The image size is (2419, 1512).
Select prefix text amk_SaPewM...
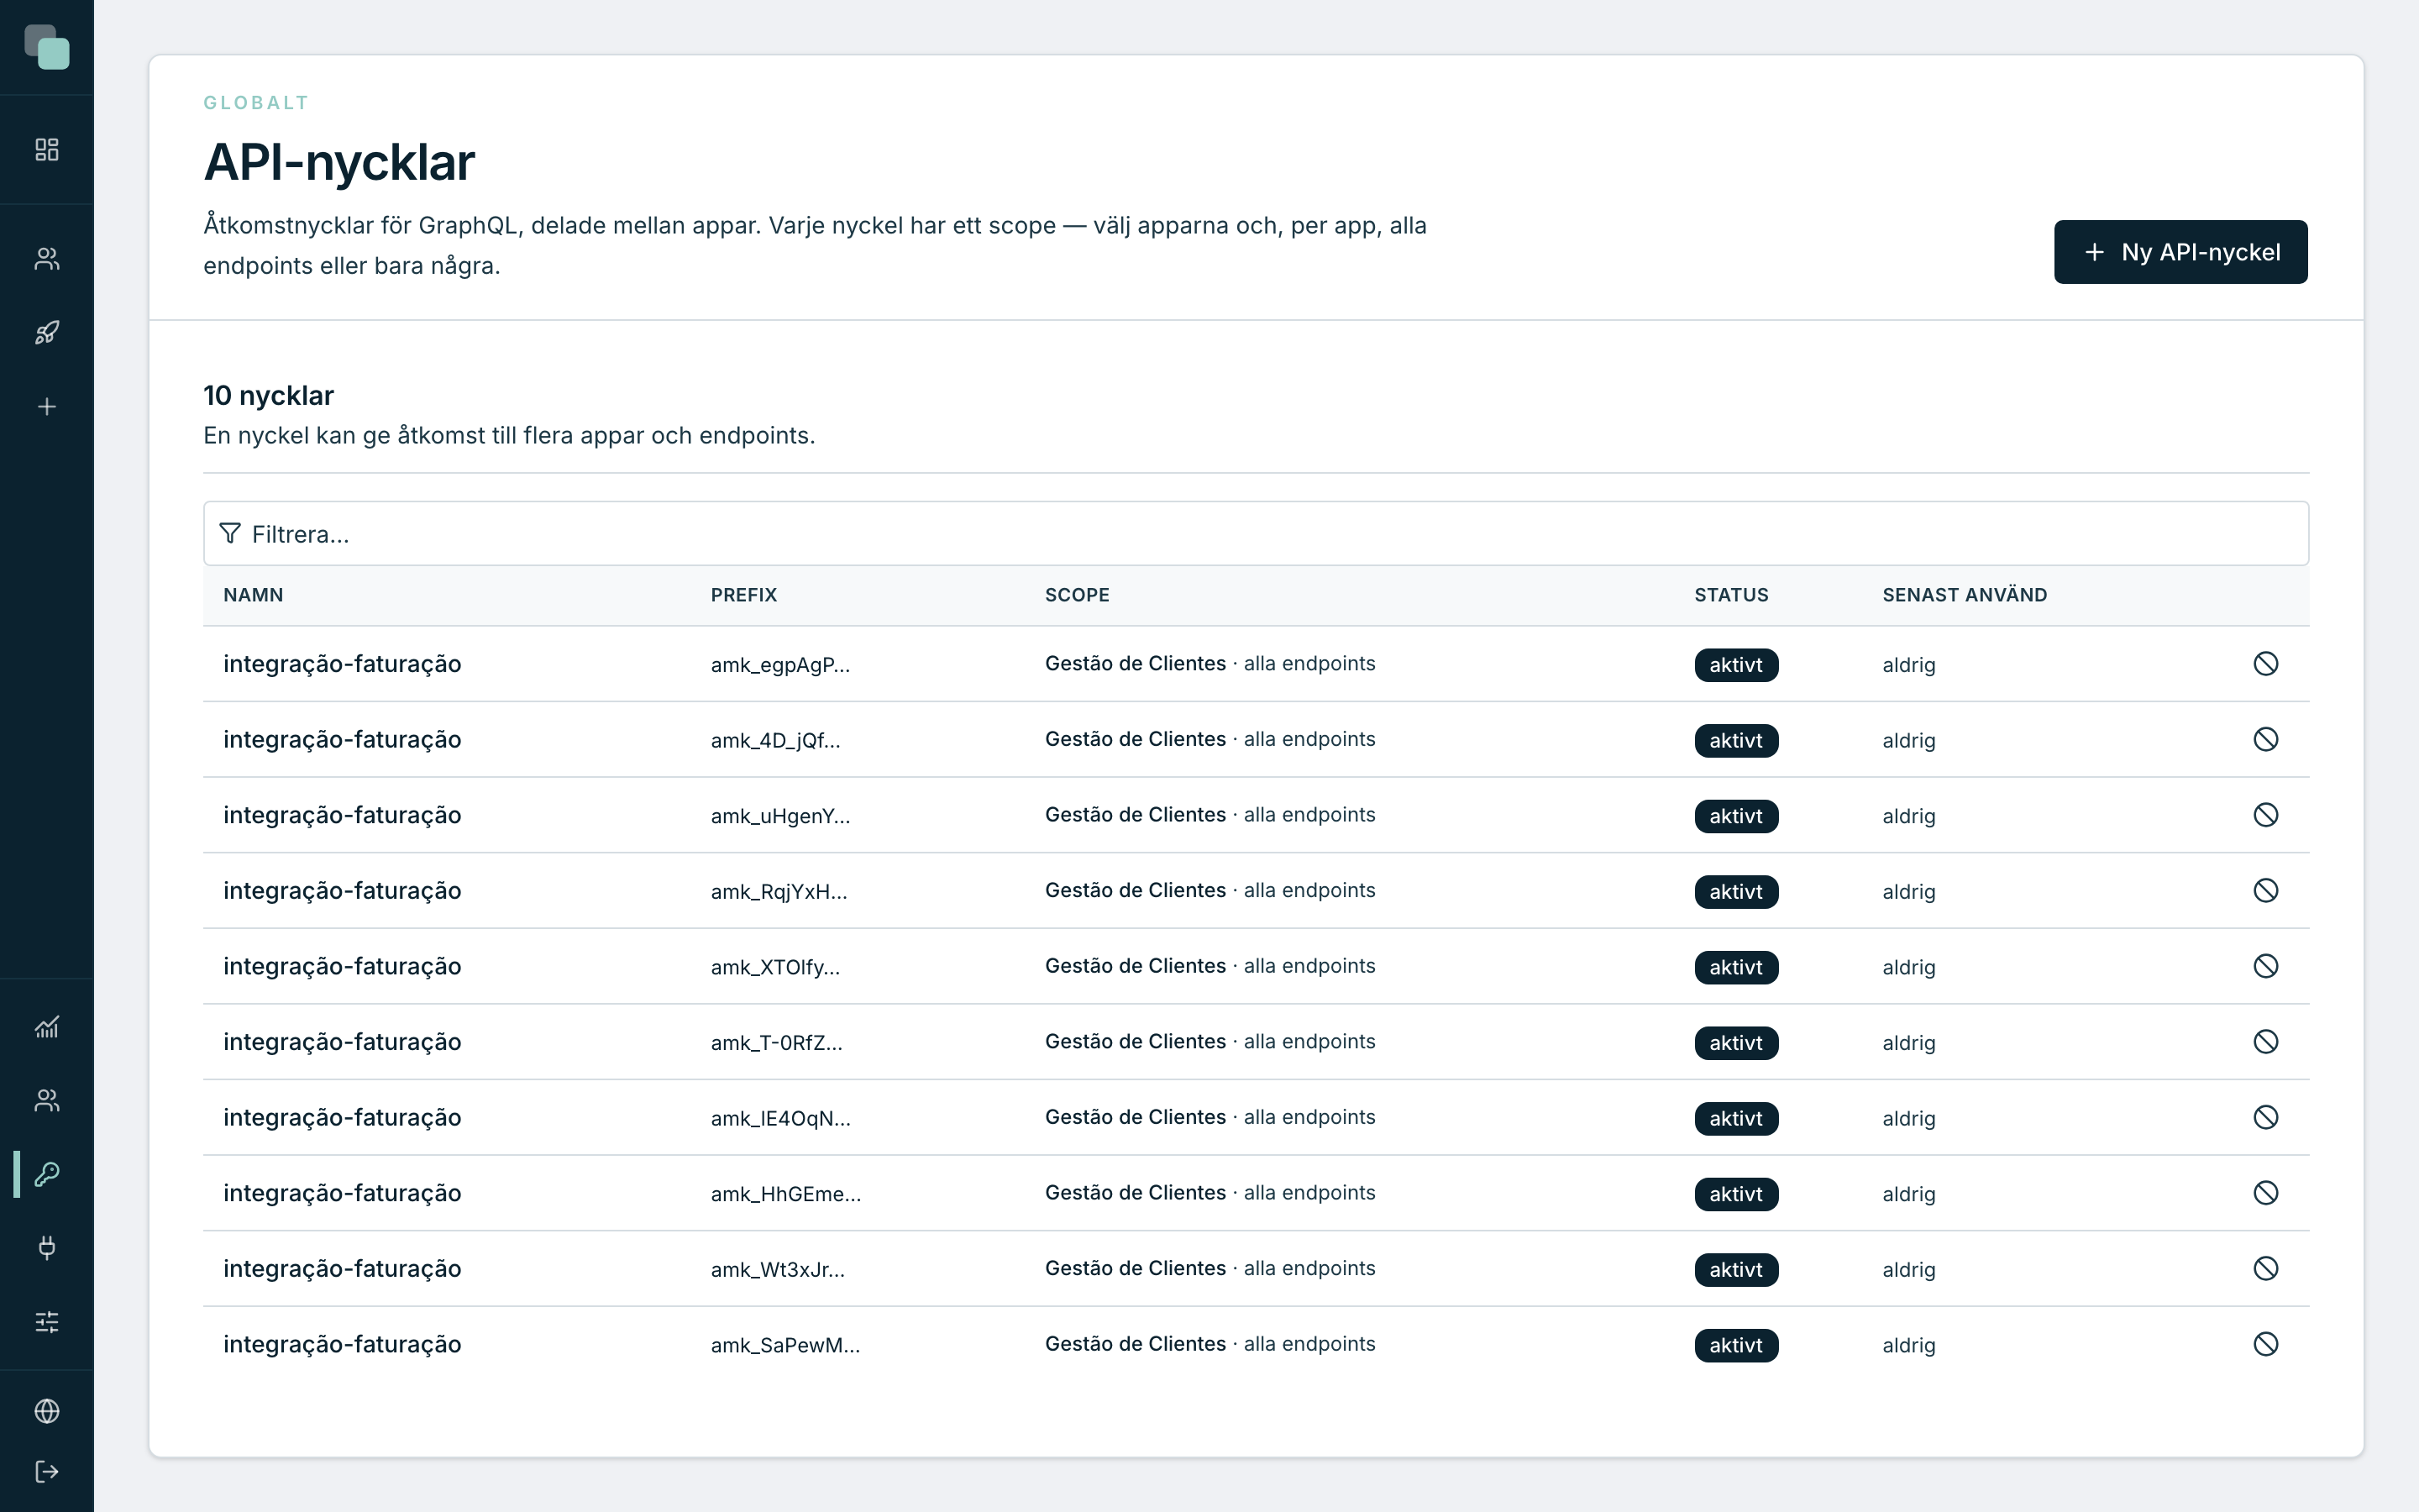784,1345
